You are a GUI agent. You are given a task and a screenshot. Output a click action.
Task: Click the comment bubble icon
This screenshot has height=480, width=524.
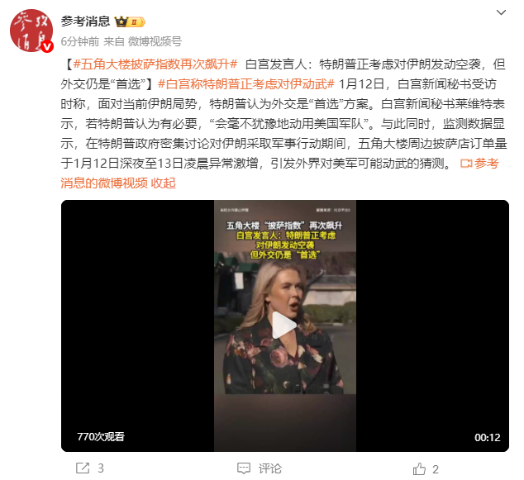pyautogui.click(x=244, y=468)
